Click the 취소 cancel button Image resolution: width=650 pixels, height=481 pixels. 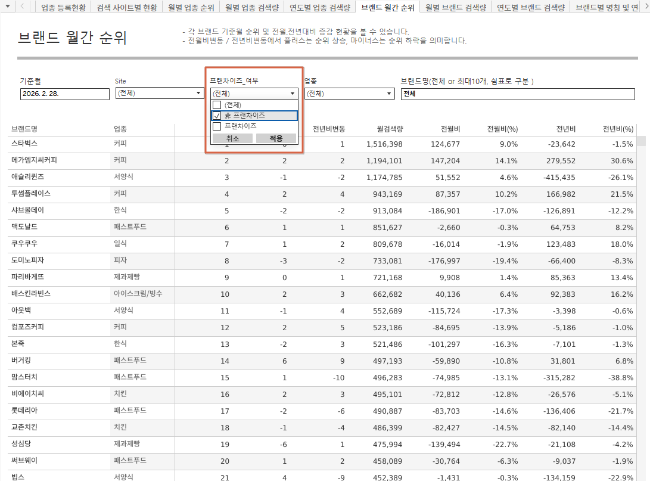coord(232,138)
